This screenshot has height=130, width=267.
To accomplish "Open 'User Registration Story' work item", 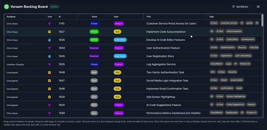I will click(x=160, y=56).
